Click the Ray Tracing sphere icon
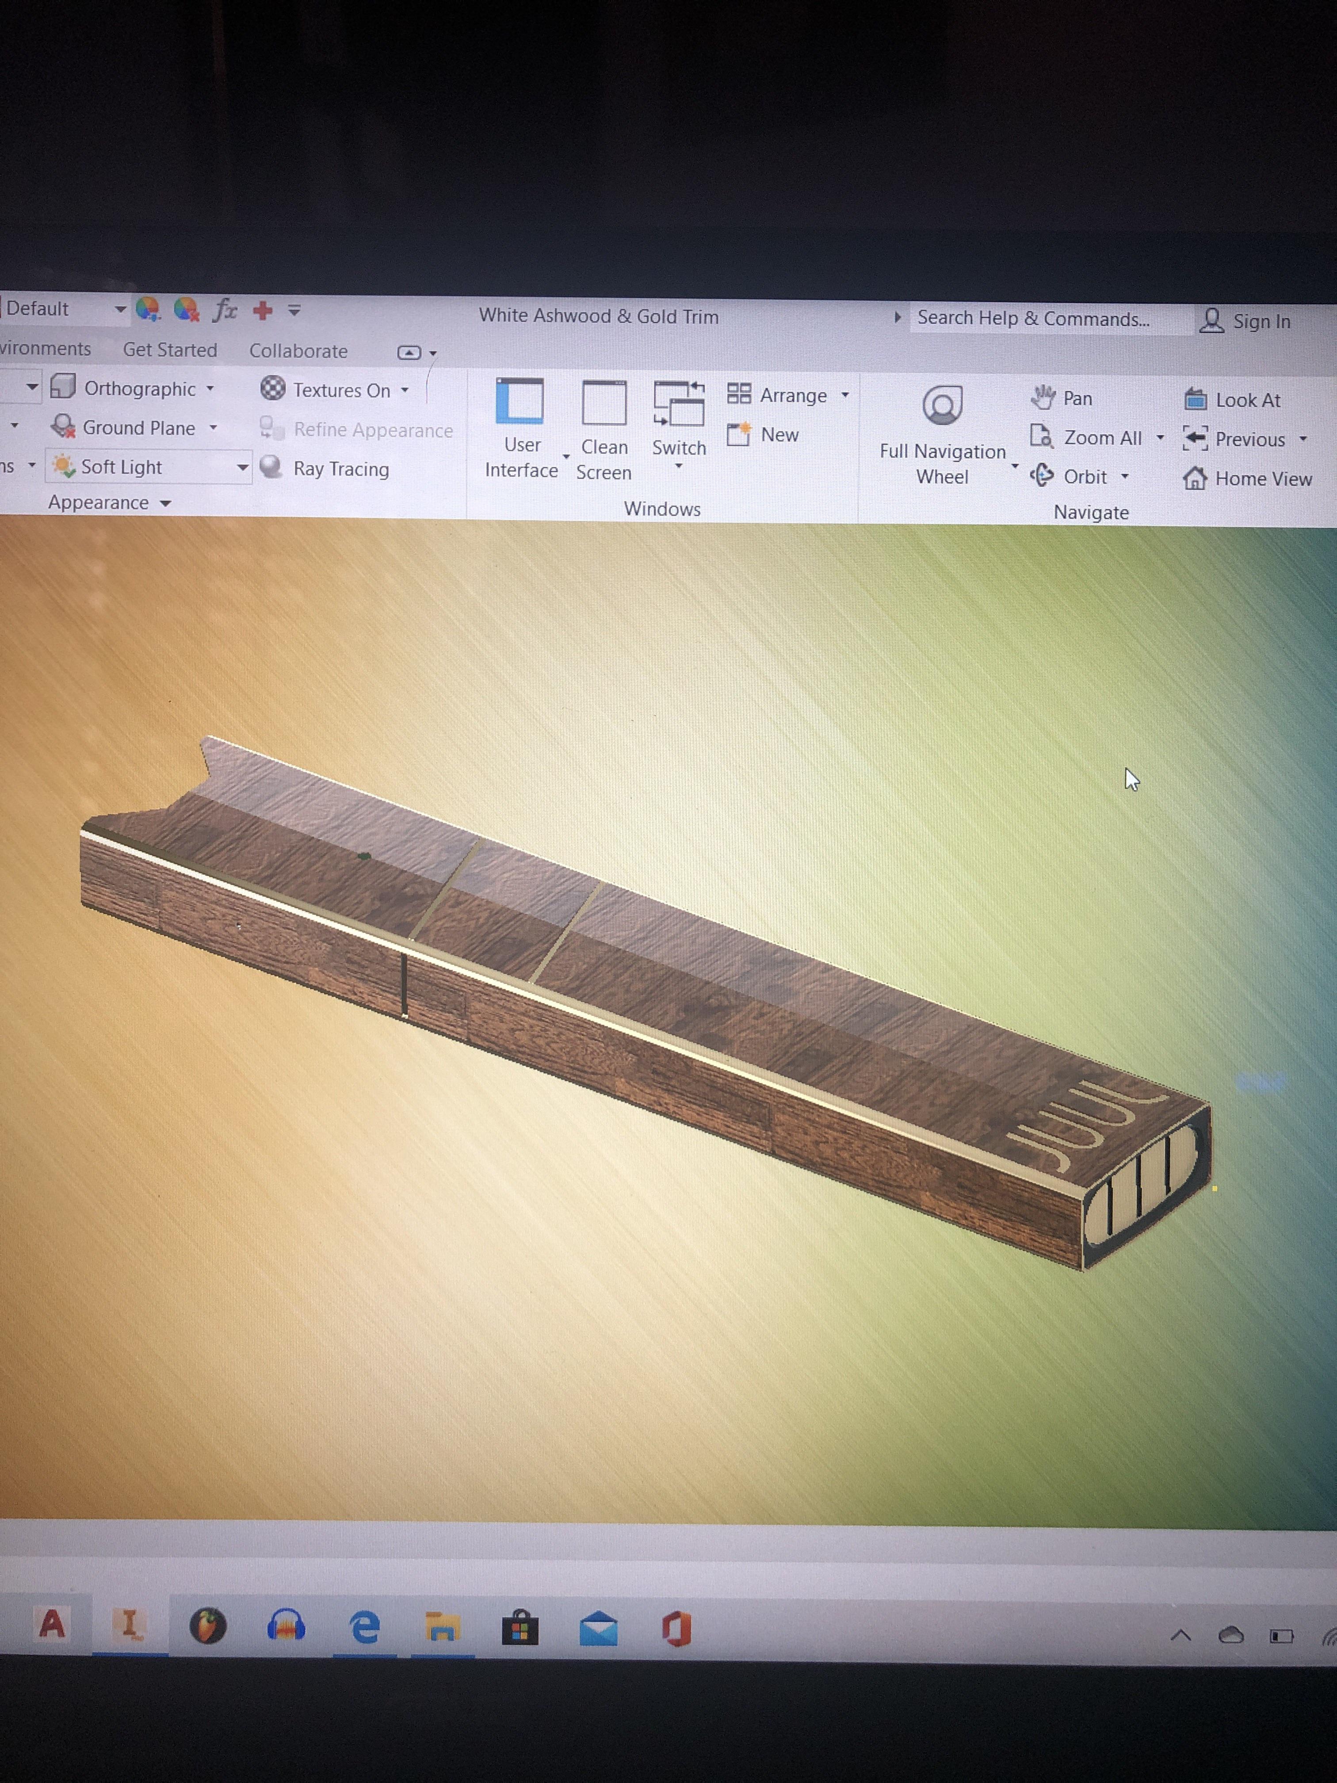 point(271,467)
